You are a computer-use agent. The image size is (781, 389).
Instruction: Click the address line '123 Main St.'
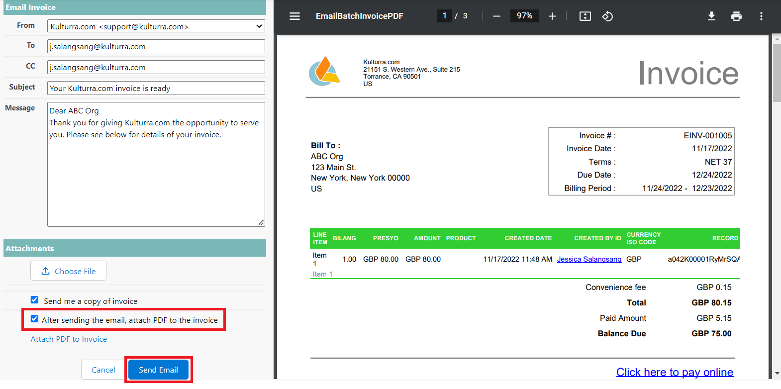(x=333, y=168)
